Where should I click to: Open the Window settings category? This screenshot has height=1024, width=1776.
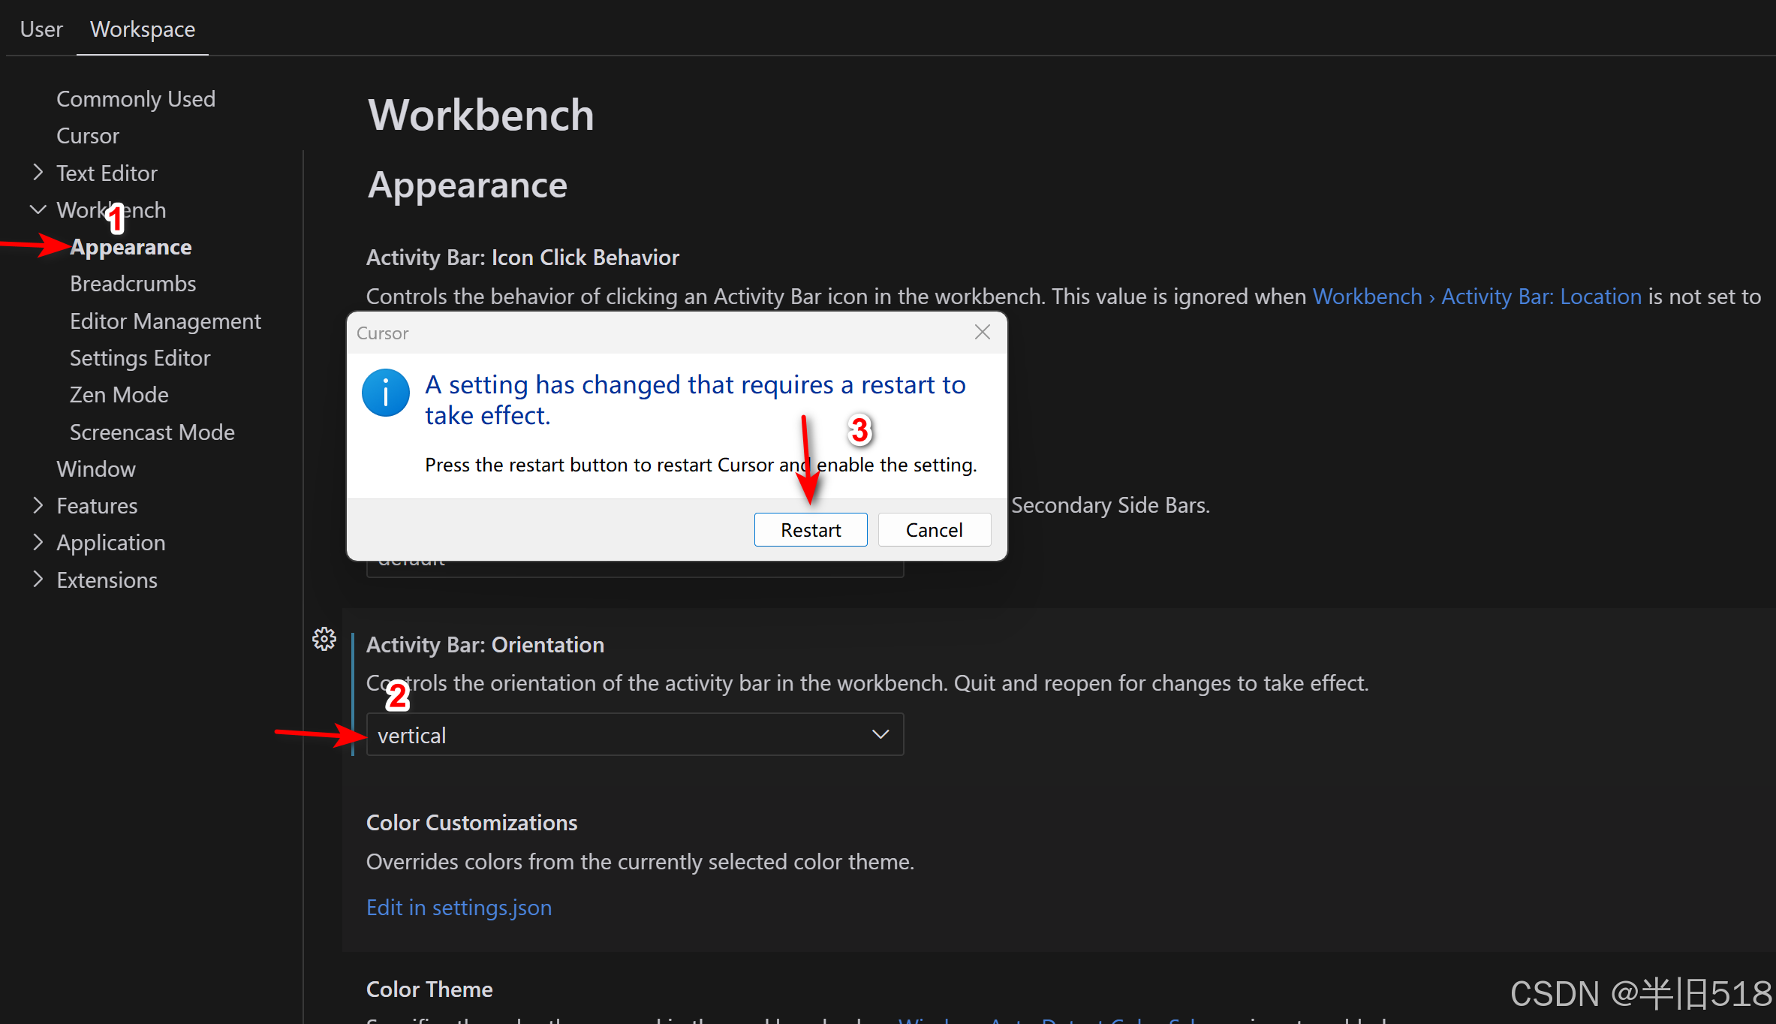(x=96, y=469)
